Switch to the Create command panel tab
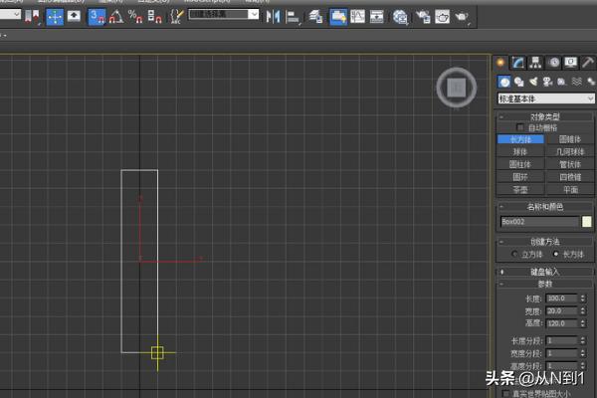597x398 pixels. [501, 62]
